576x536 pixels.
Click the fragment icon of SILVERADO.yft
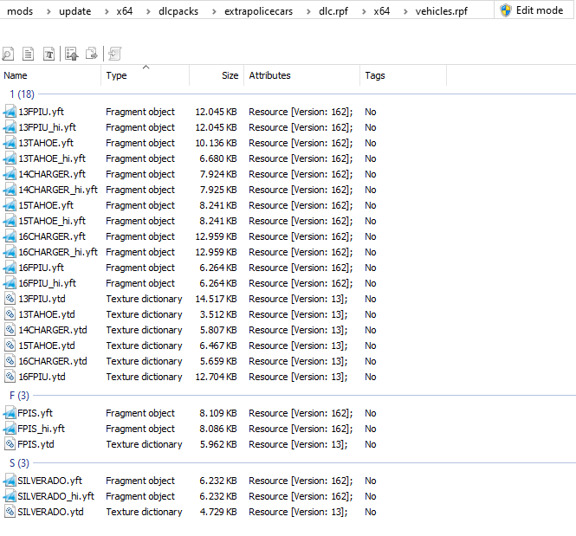pos(10,481)
